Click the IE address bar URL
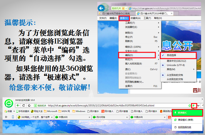The height and width of the screenshot is (135, 205). click(x=166, y=8)
